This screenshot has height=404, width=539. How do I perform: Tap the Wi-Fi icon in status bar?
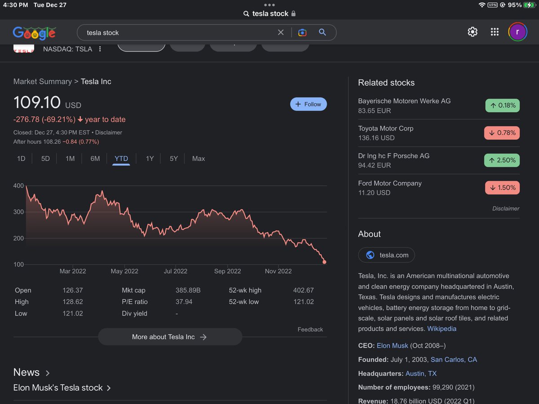[x=482, y=5]
